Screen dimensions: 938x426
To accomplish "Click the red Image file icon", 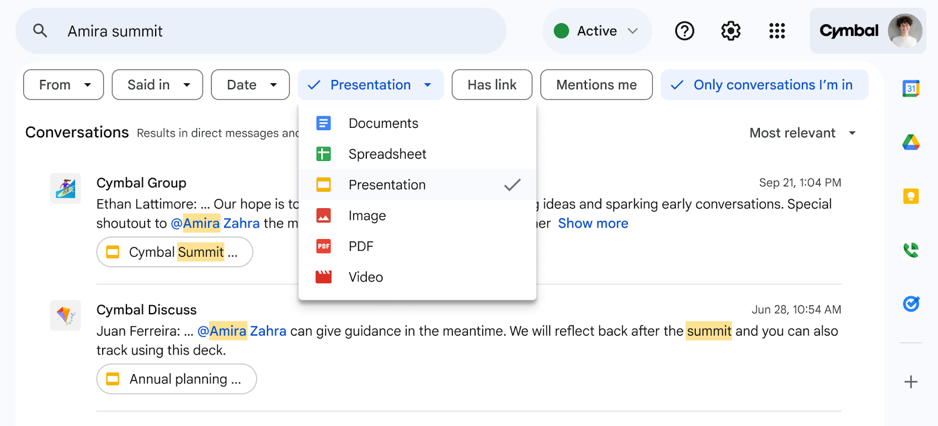I will (323, 215).
